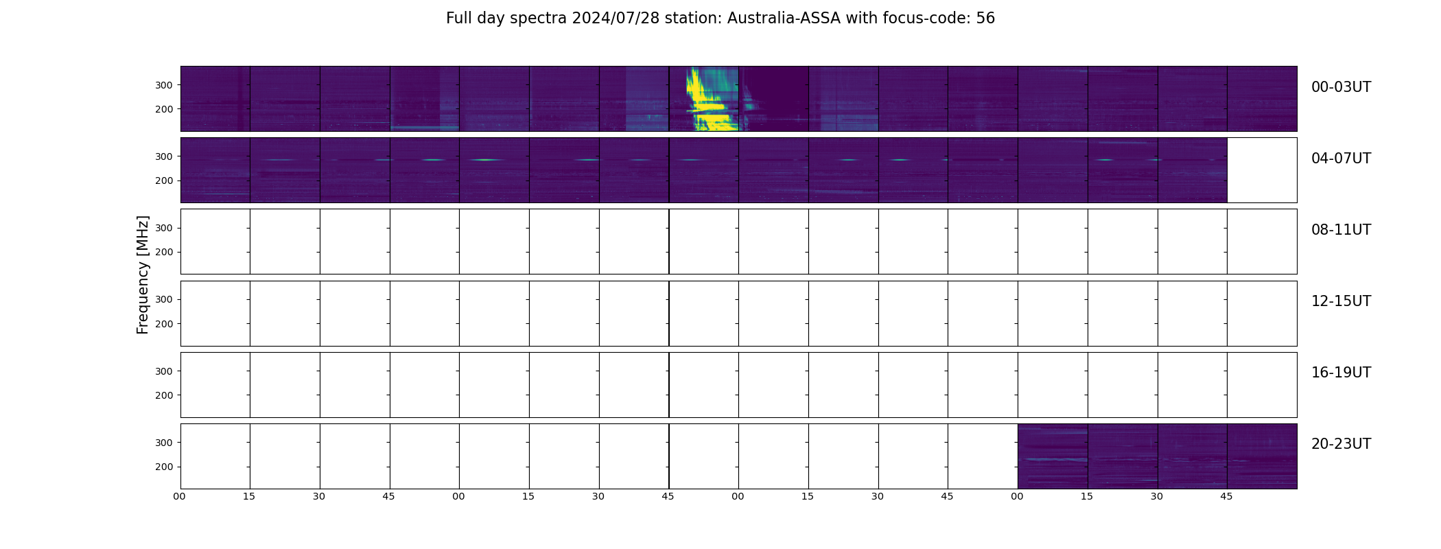Click the leftmost 00 time axis tick
This screenshot has width=1441, height=549.
[x=180, y=496]
